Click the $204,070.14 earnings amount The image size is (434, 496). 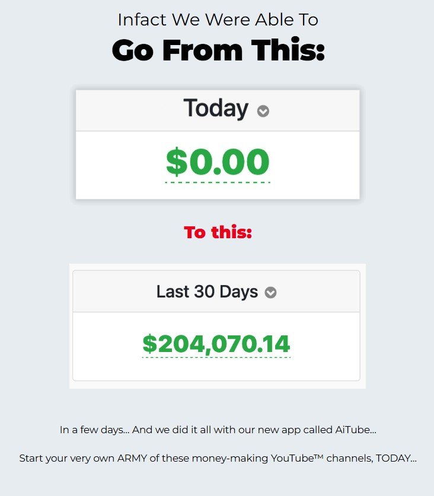(x=216, y=344)
